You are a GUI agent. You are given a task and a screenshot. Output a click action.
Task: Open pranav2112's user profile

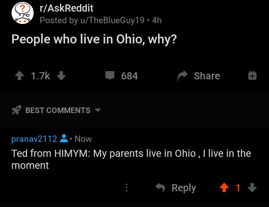tap(34, 139)
